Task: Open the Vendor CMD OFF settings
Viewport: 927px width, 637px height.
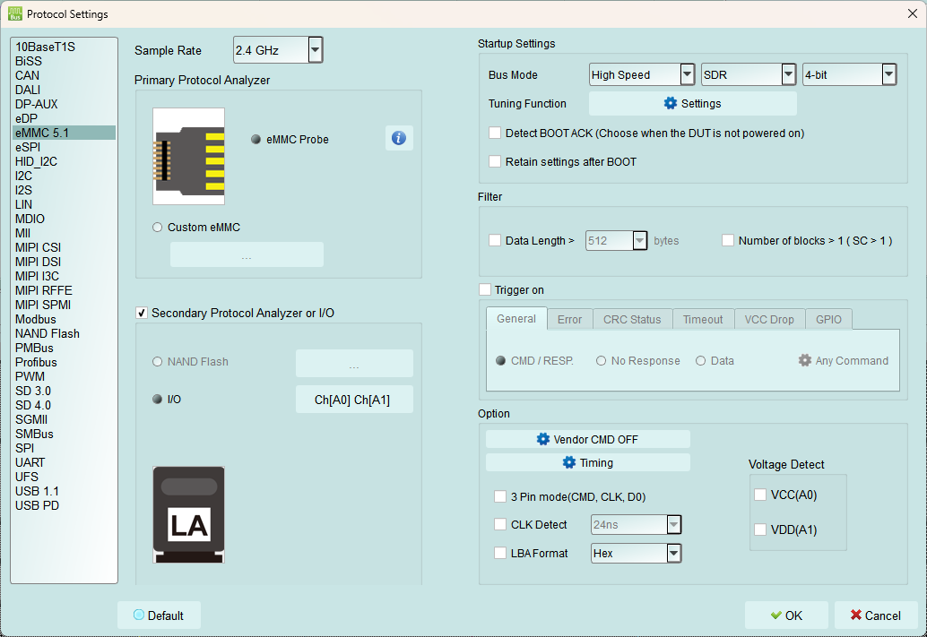Action: point(587,439)
